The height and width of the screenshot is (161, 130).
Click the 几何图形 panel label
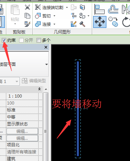pos(62,32)
